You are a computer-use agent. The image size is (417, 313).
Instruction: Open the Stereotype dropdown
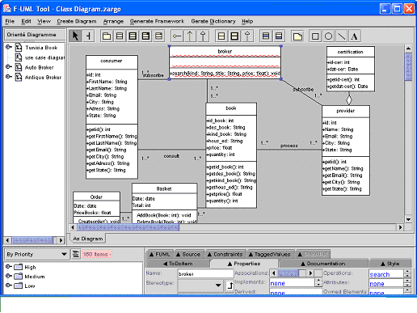pyautogui.click(x=200, y=286)
